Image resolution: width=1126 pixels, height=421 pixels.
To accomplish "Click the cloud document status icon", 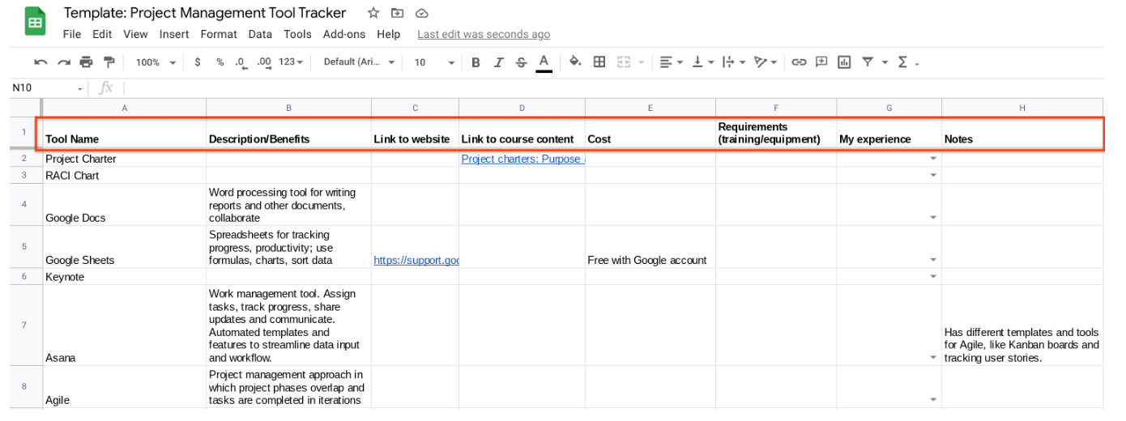I will 421,13.
